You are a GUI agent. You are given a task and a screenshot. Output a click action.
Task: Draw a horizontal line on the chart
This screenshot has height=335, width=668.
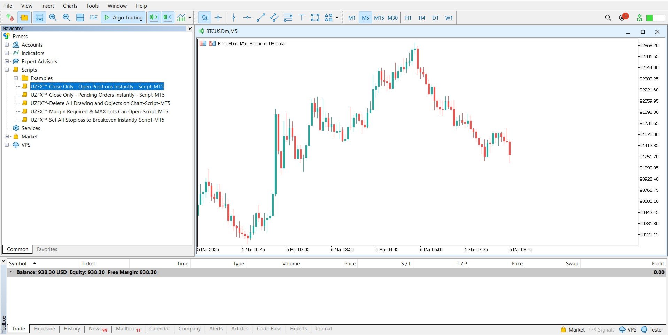point(247,17)
